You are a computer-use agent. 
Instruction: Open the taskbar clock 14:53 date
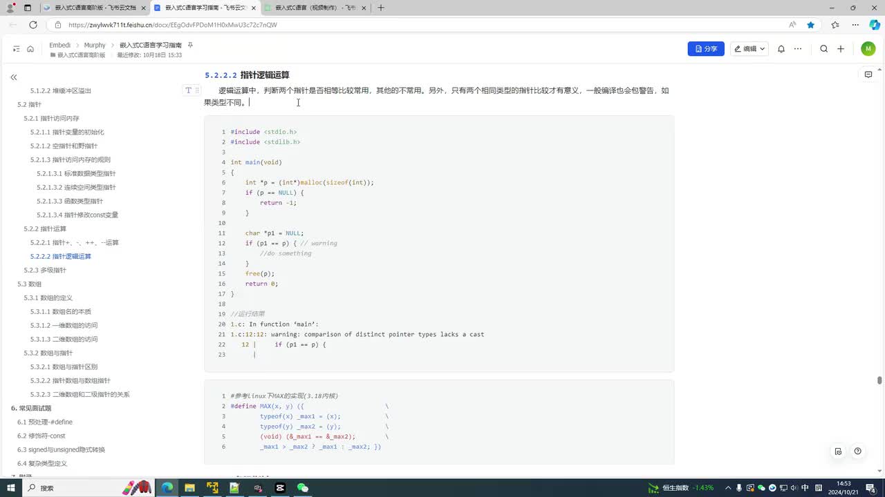tap(844, 488)
